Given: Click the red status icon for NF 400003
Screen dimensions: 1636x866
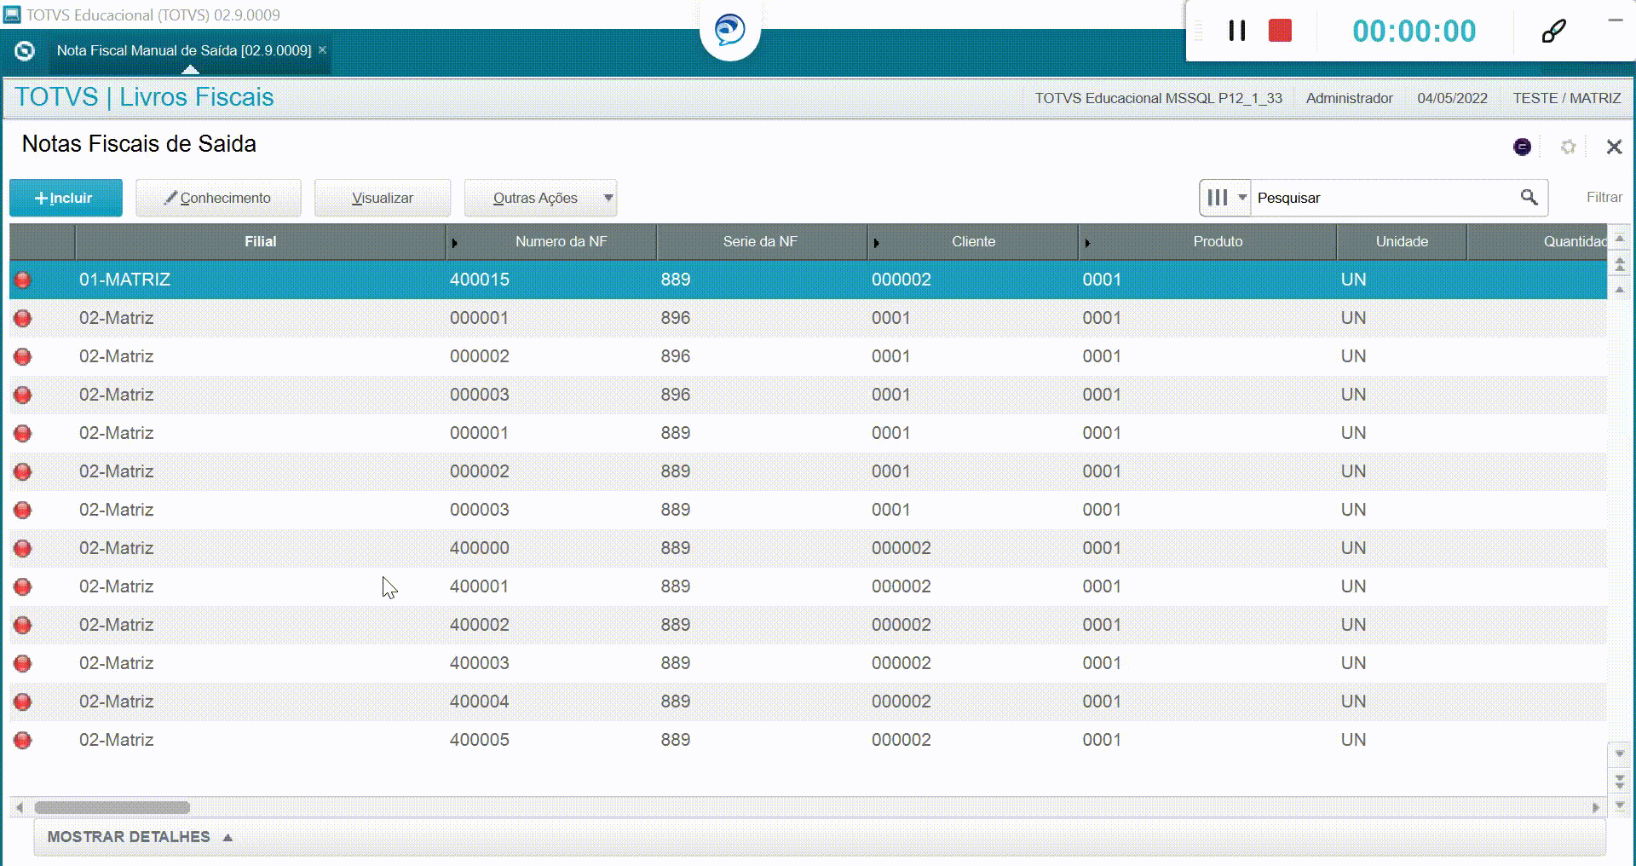Looking at the screenshot, I should pyautogui.click(x=23, y=663).
